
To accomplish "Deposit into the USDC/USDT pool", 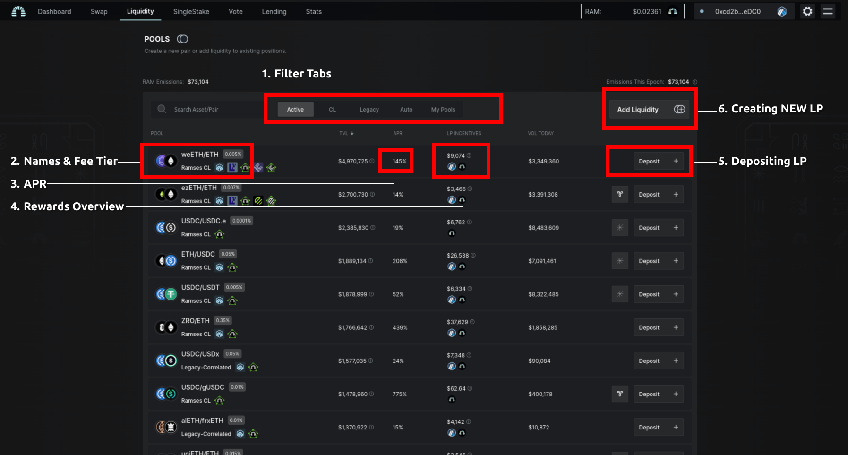I will pos(659,294).
